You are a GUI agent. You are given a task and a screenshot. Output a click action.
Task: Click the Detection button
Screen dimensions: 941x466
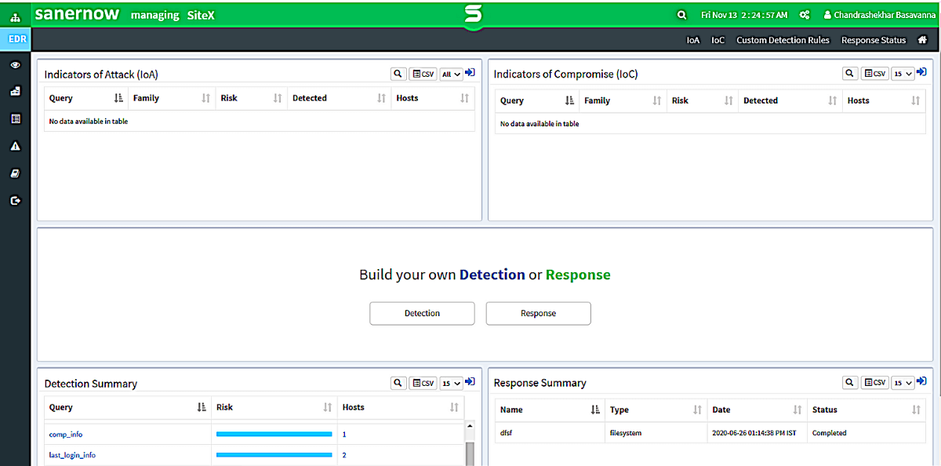click(x=422, y=313)
